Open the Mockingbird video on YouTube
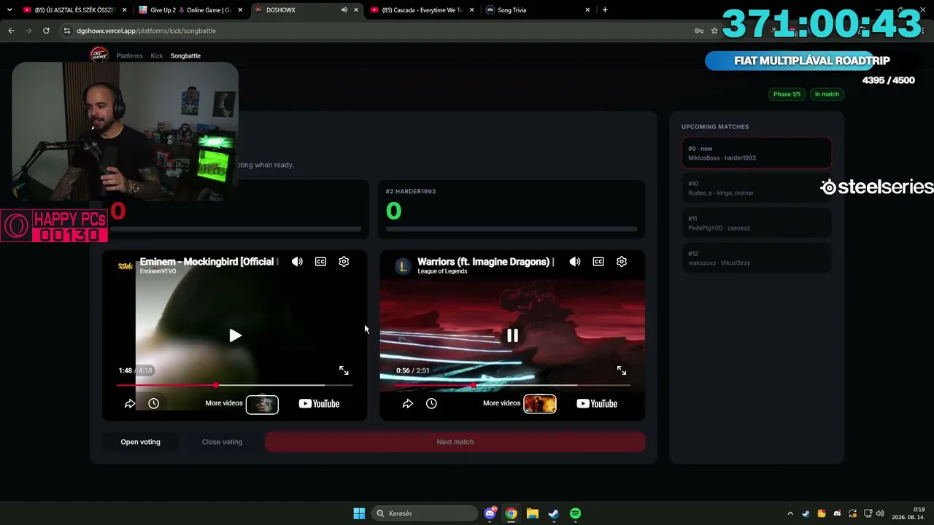 click(319, 403)
